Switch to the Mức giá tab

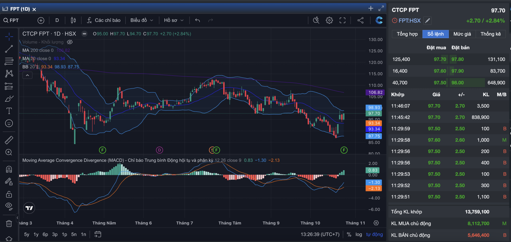pyautogui.click(x=462, y=34)
